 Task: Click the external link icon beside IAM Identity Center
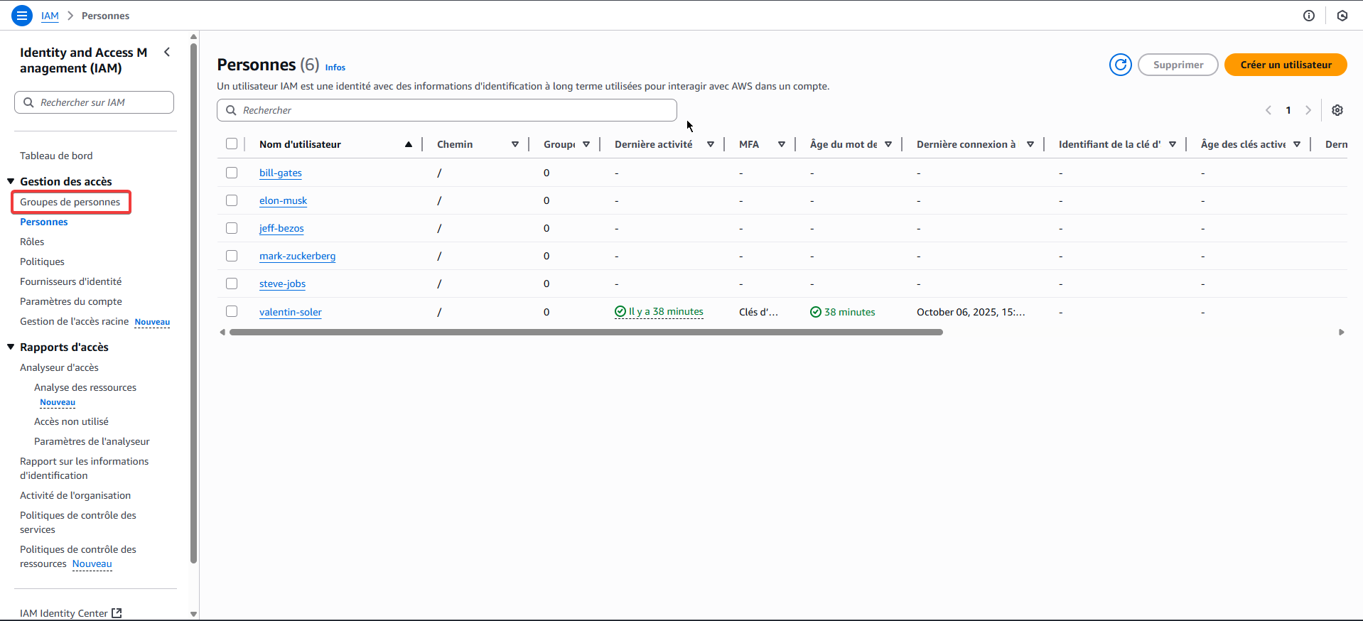coord(117,612)
